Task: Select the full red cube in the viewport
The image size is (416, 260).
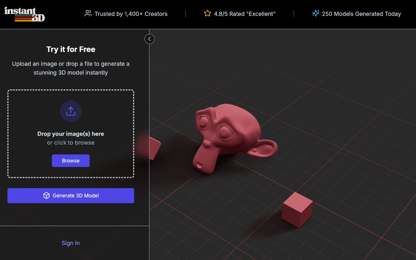Action: click(x=297, y=210)
